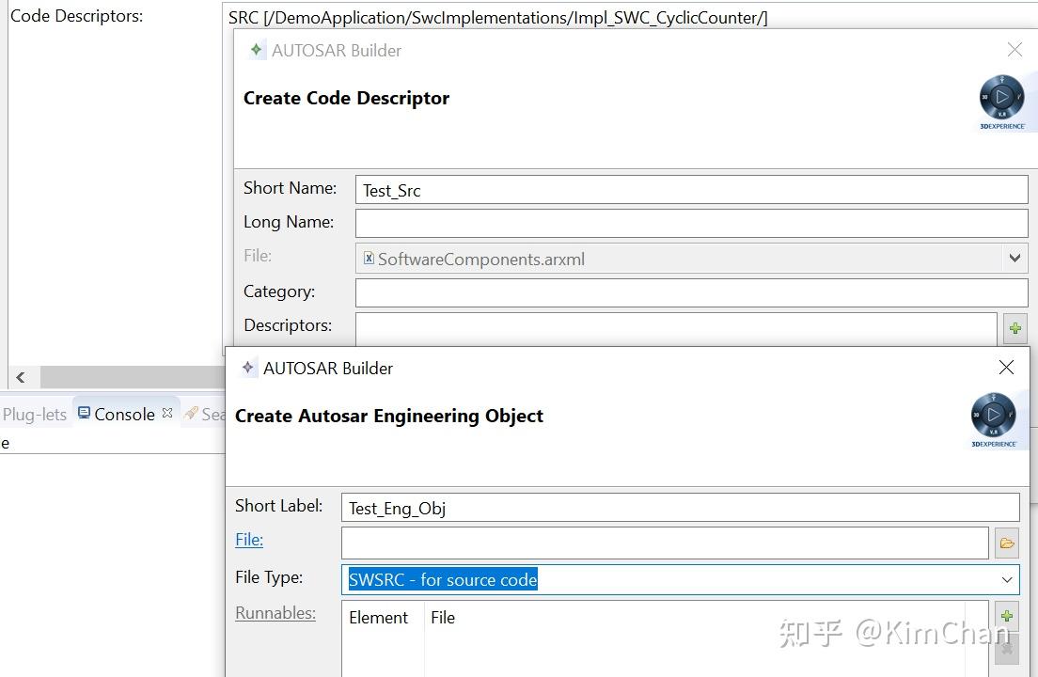Browse for a file using the folder icon

pyautogui.click(x=1007, y=543)
